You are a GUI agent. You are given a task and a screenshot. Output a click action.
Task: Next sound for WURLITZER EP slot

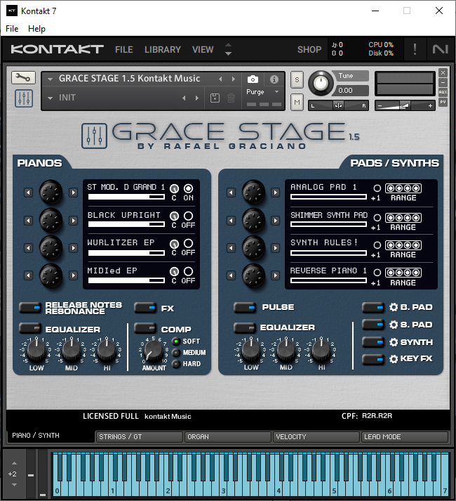tap(74, 248)
